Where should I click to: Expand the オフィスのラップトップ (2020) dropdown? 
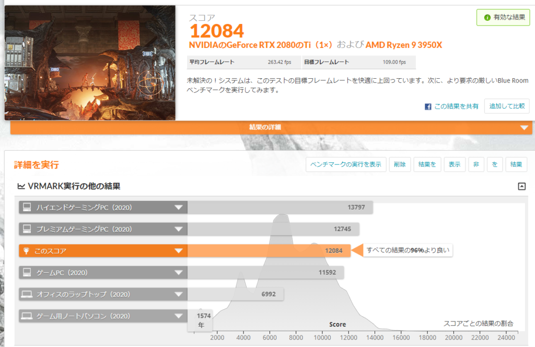pos(179,294)
